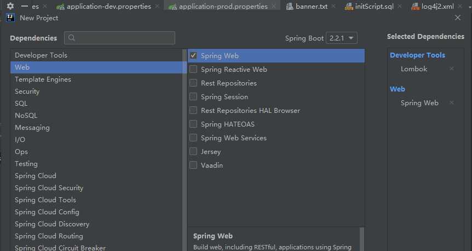This screenshot has height=251, width=472.
Task: Check the Jersey dependency checkbox
Action: [193, 152]
